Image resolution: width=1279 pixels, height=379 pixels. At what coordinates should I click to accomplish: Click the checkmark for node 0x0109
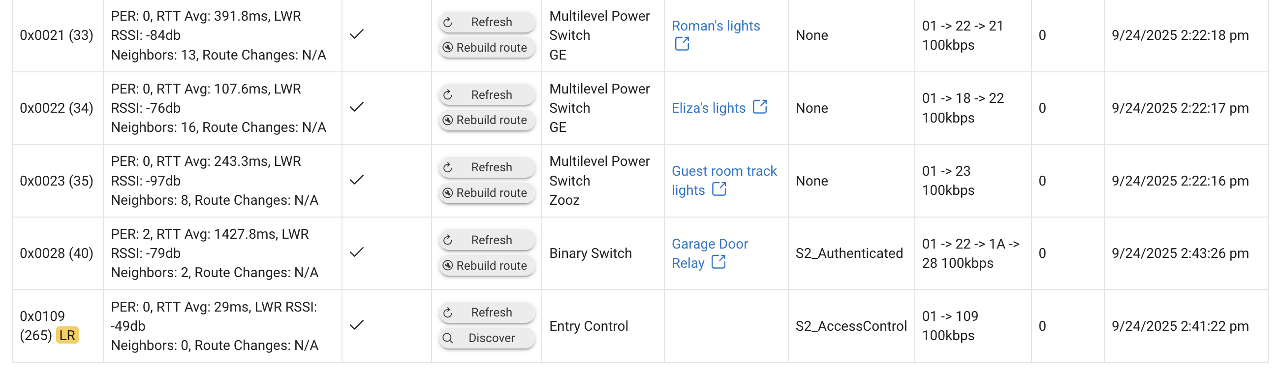point(356,325)
